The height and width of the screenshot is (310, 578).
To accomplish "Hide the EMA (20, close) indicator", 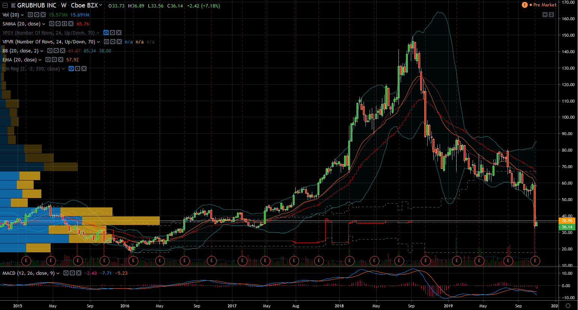I will [48, 60].
